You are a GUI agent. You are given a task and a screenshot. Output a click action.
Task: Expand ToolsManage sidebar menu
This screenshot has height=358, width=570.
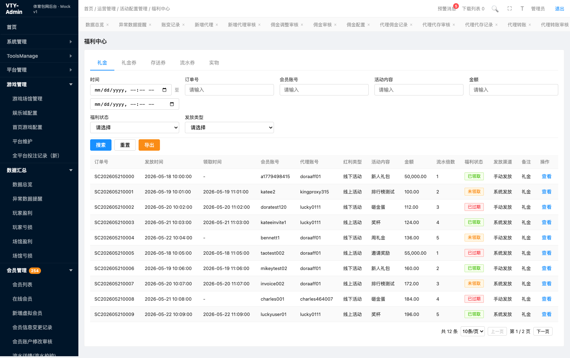(x=39, y=56)
